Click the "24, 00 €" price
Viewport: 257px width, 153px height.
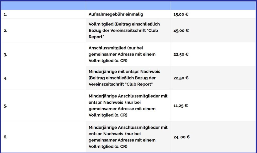coord(181,137)
